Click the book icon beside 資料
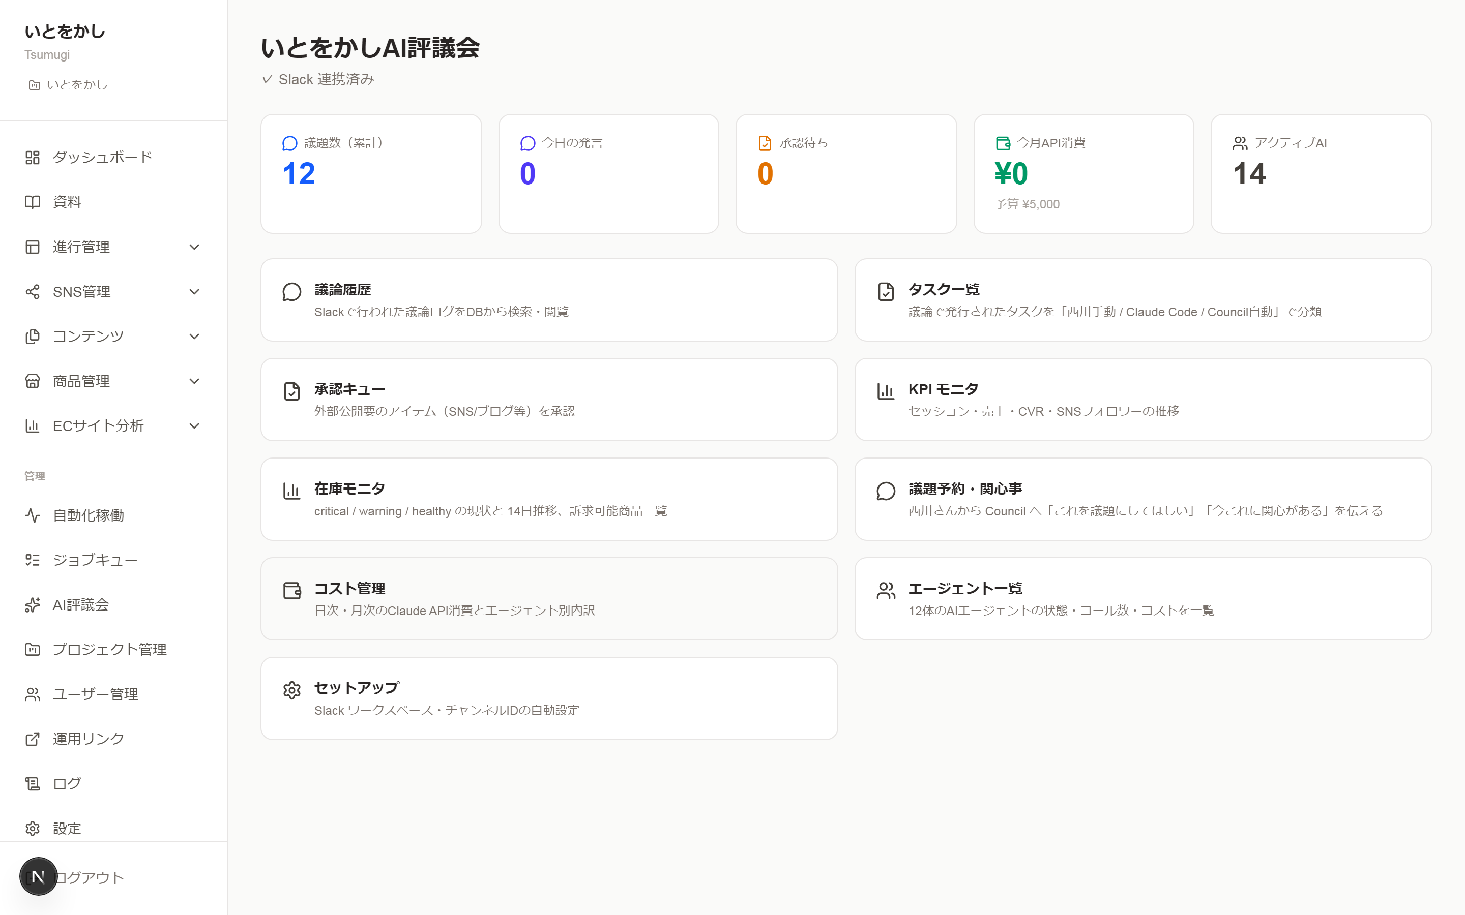This screenshot has height=915, width=1465. pos(33,202)
